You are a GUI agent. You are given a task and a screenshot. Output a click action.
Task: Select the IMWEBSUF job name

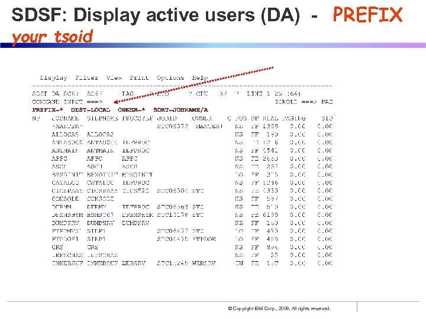coord(67,263)
